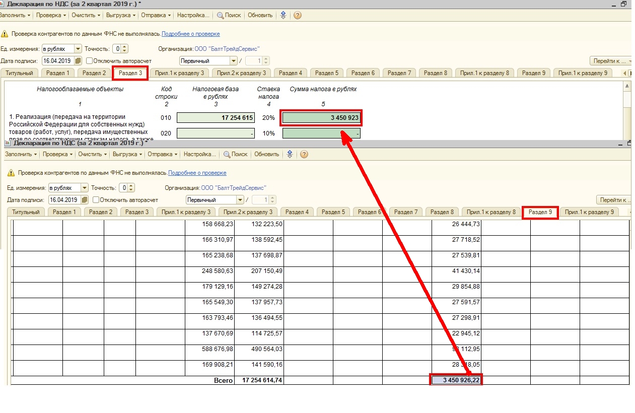Viewport: 635px width, 413px height.
Task: Open Подробнее о проверке link in upper window
Action: pos(190,34)
